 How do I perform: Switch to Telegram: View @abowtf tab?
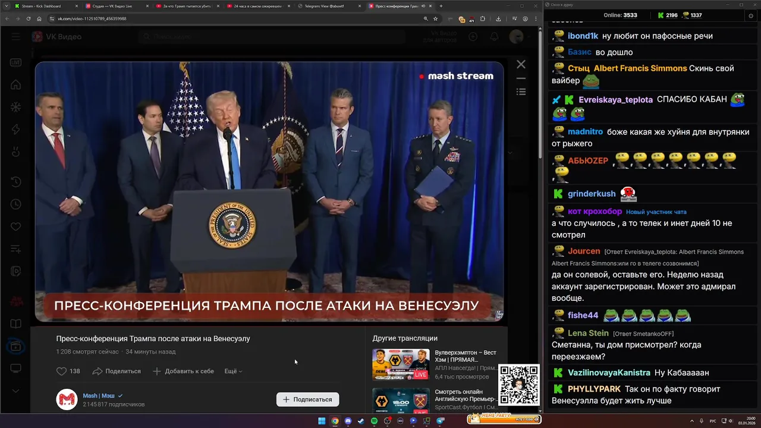click(328, 6)
